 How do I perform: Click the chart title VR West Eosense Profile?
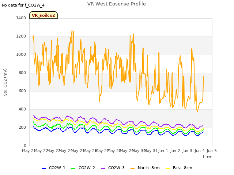click(x=117, y=4)
